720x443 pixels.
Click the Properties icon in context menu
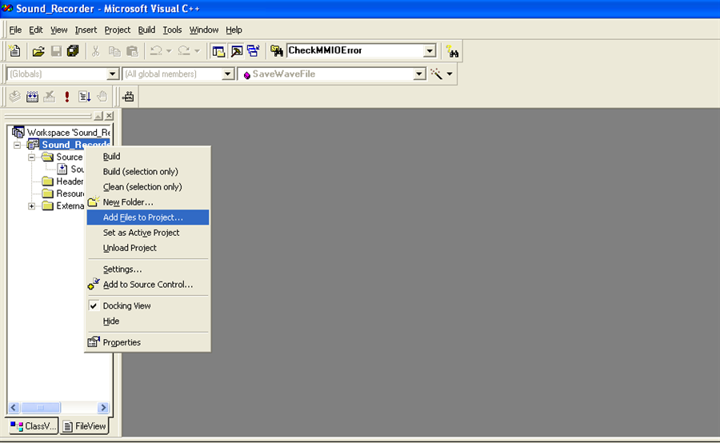pos(94,342)
